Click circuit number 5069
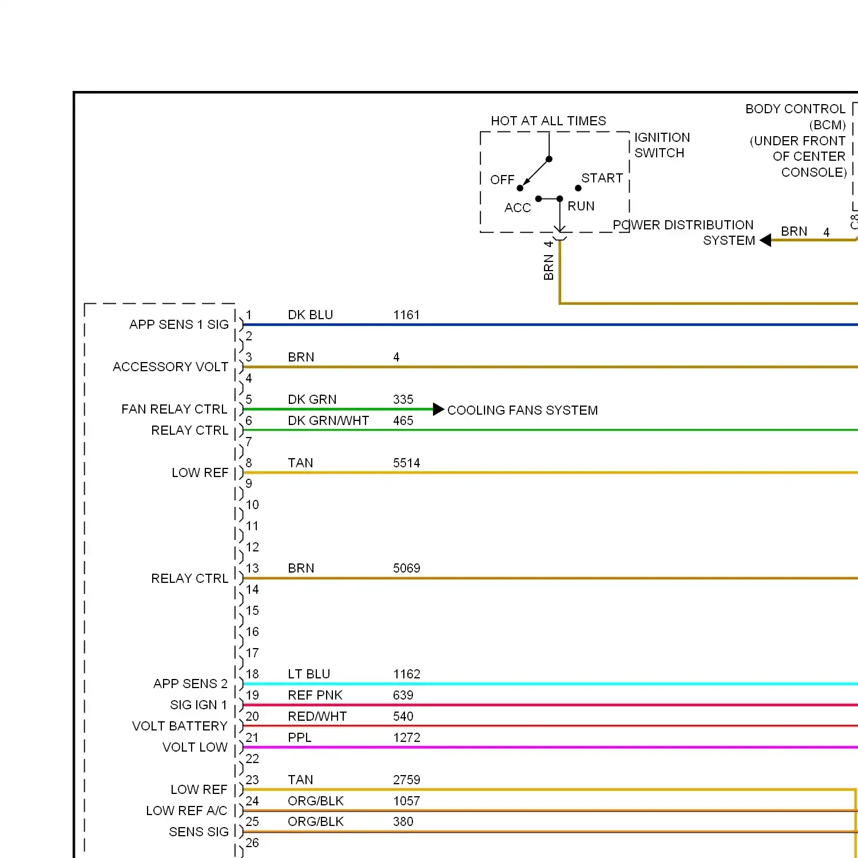 click(406, 568)
